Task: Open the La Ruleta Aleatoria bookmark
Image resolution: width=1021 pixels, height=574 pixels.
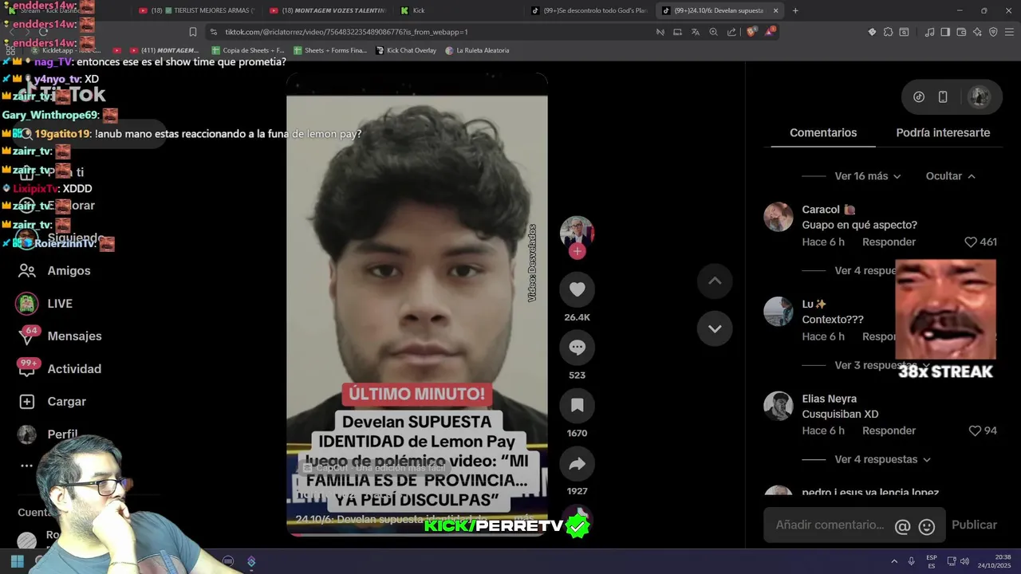Action: click(477, 50)
